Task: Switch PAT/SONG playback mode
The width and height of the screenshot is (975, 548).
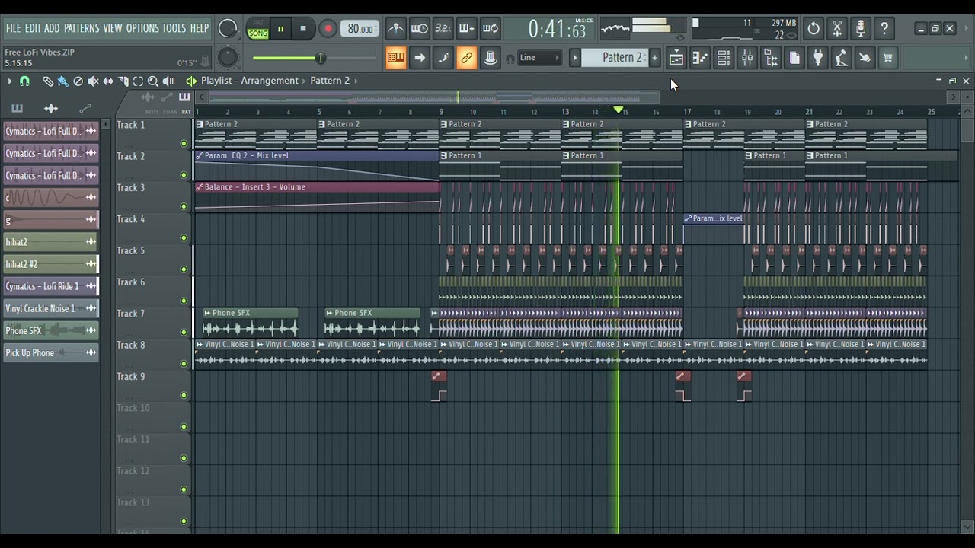Action: [x=258, y=29]
